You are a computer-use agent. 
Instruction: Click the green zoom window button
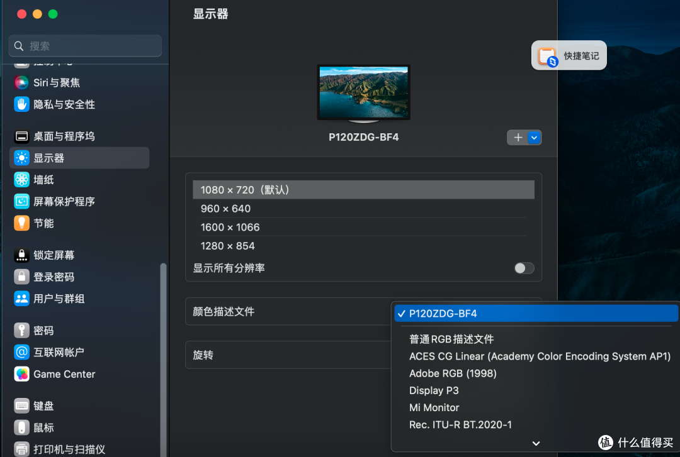(53, 14)
